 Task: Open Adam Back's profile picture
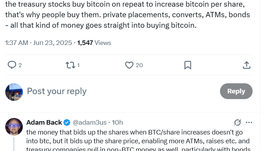pyautogui.click(x=14, y=126)
